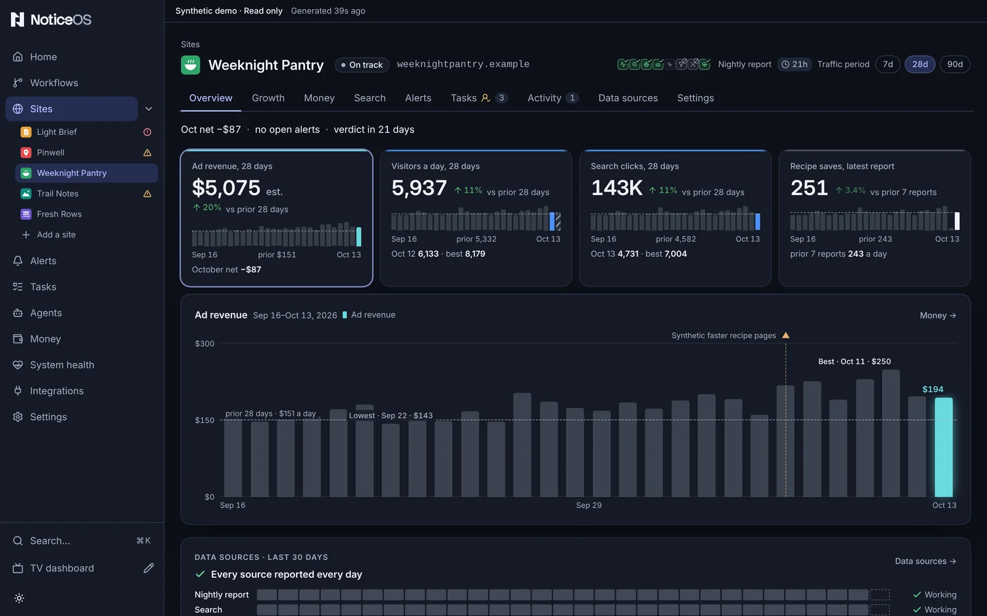Image resolution: width=987 pixels, height=616 pixels.
Task: Collapse the Sites list chevron
Action: pos(149,109)
